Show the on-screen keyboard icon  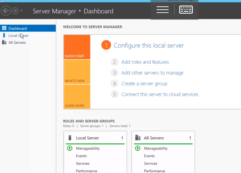(x=186, y=10)
